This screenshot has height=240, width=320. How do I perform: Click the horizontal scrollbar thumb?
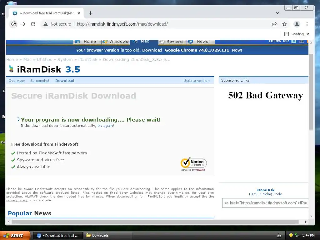click(x=155, y=222)
